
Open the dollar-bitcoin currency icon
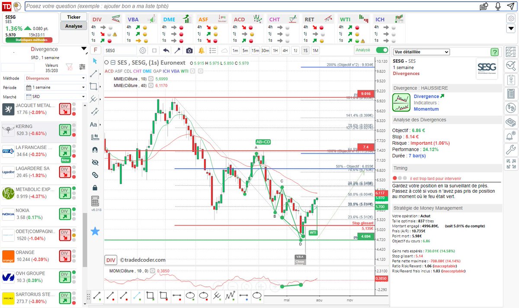click(511, 108)
